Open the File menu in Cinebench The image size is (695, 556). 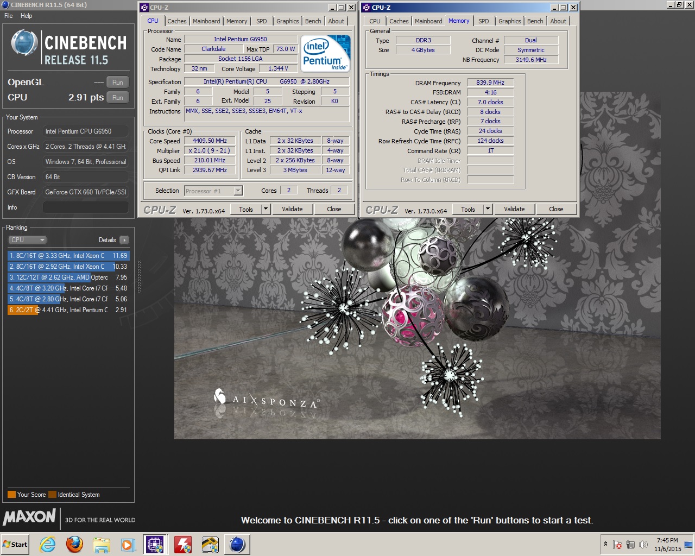click(x=9, y=16)
